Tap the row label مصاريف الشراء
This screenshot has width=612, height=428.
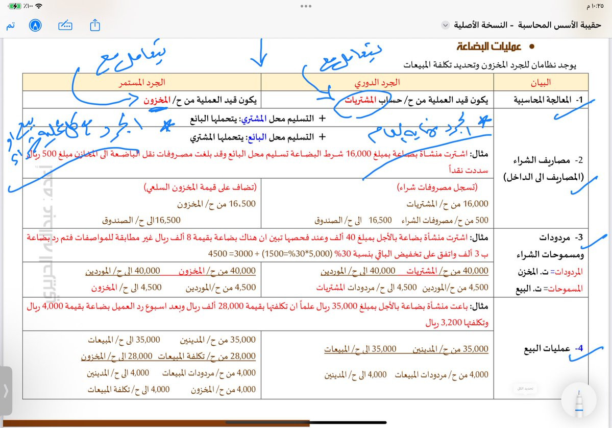coord(548,160)
